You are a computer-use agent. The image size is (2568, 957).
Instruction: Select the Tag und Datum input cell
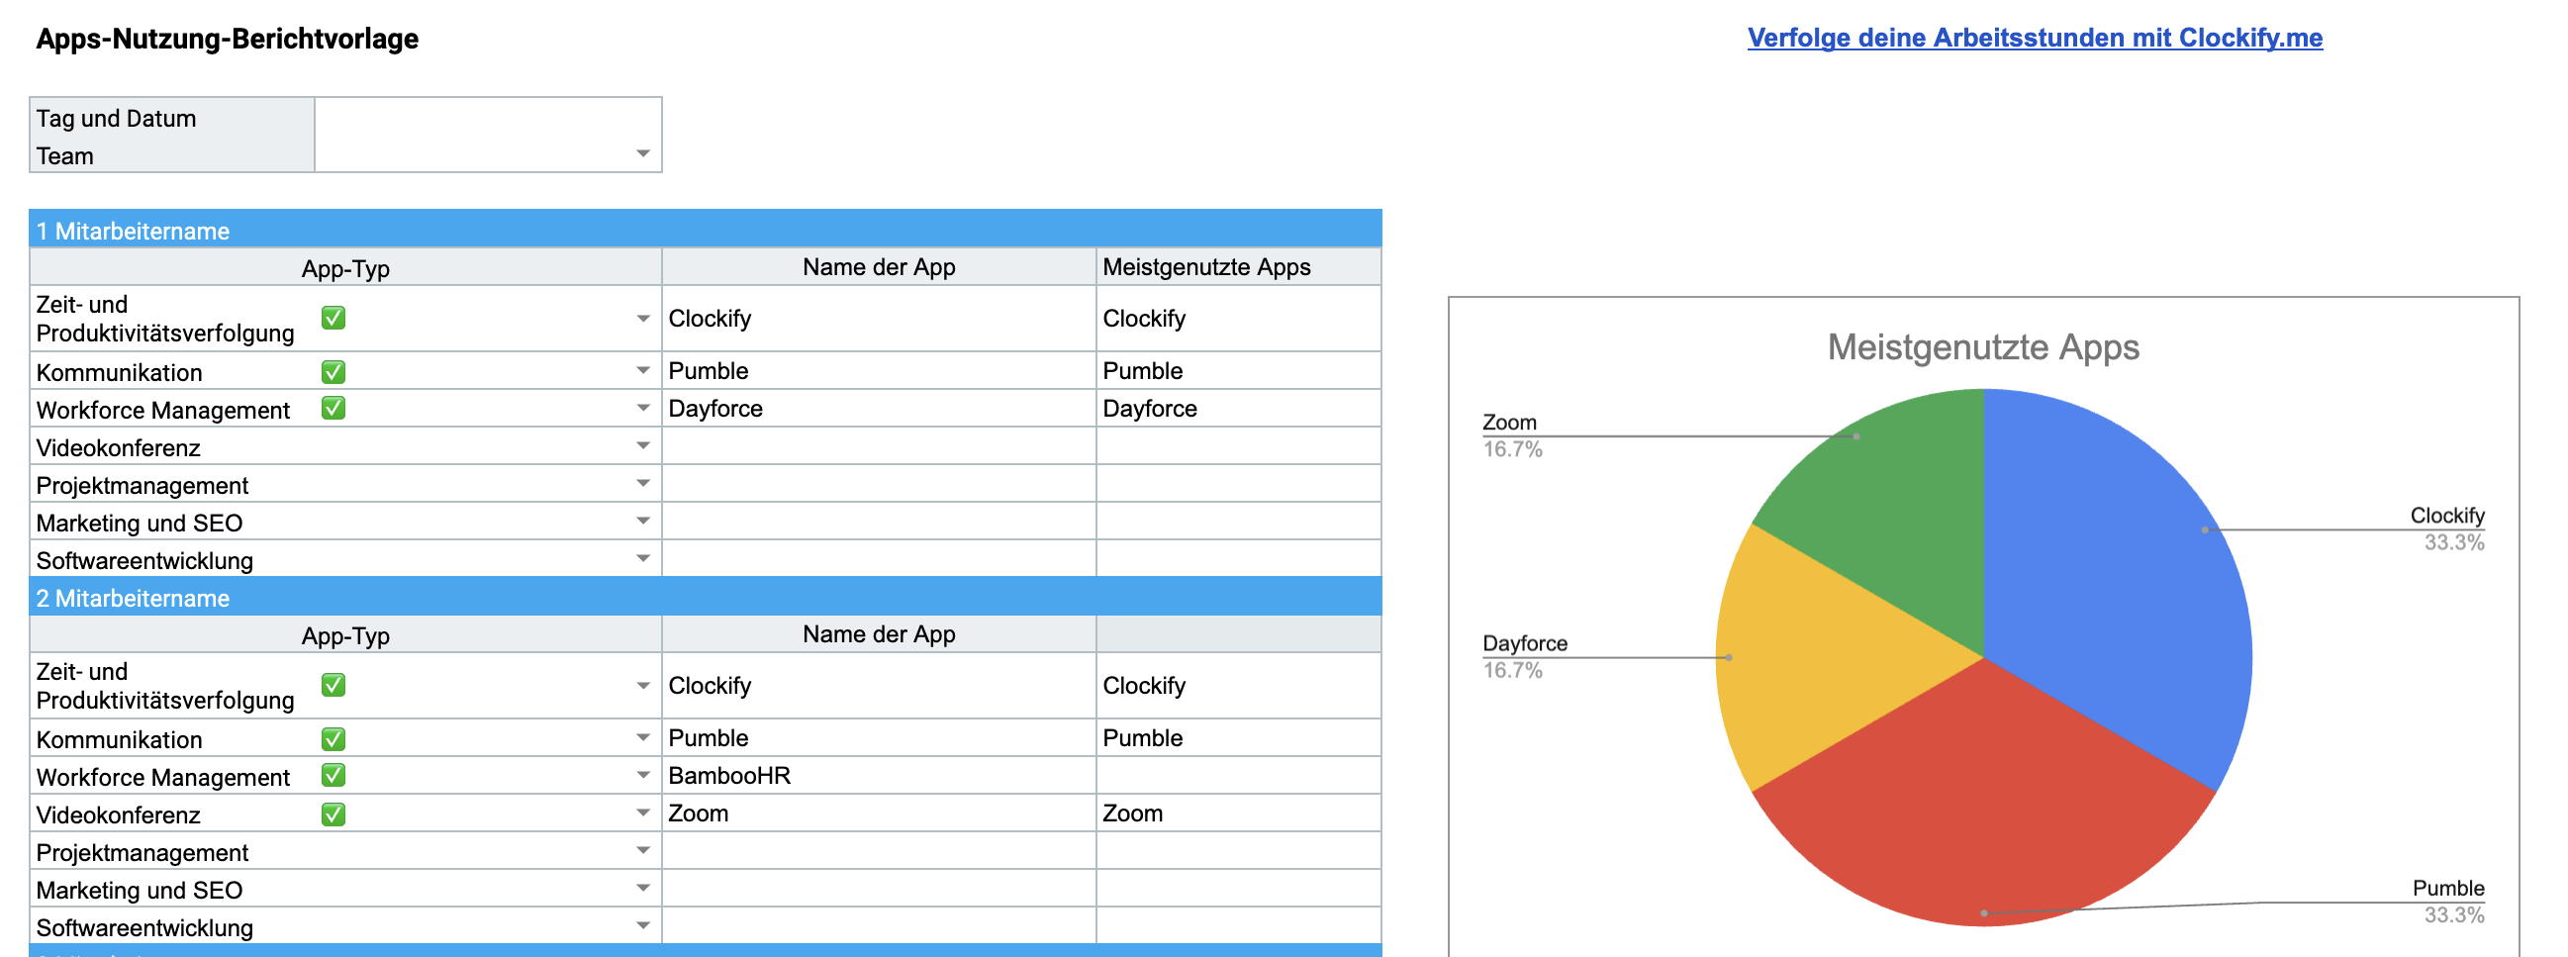488,118
